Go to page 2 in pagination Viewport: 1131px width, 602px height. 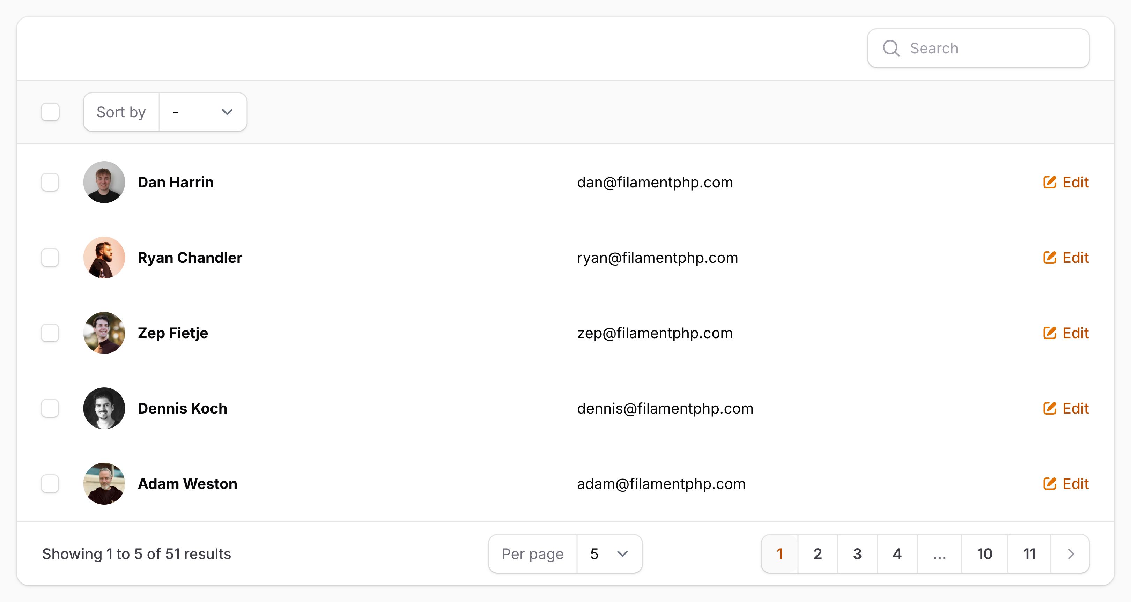[x=818, y=554]
